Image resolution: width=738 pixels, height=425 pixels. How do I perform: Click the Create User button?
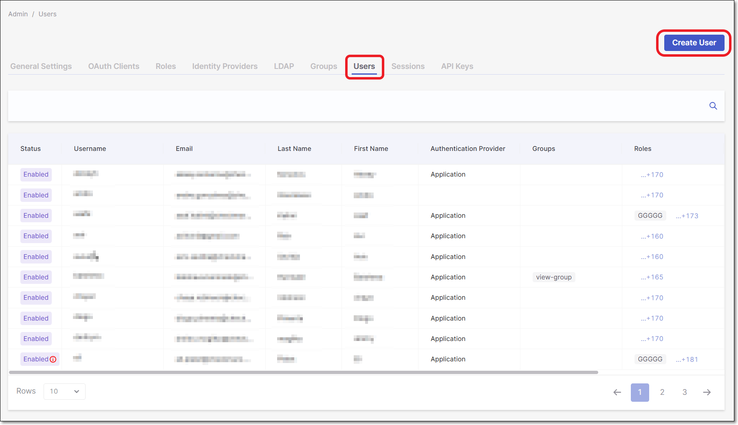tap(694, 43)
